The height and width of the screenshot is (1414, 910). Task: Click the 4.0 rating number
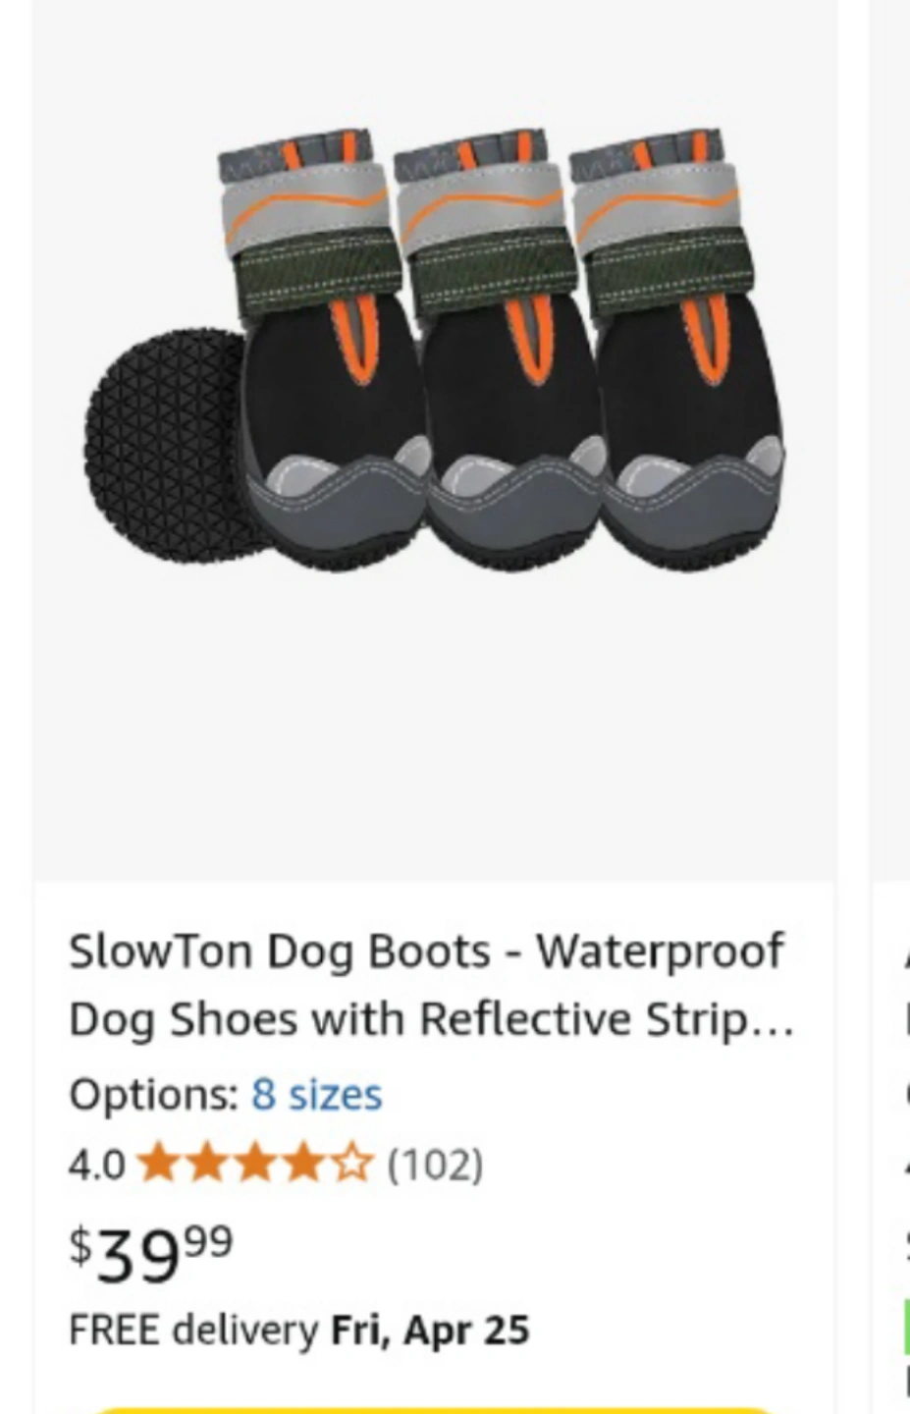coord(96,1166)
